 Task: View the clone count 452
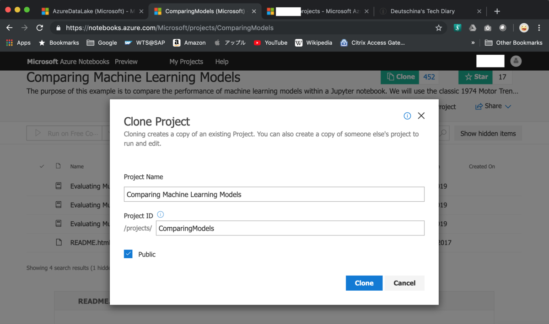tap(429, 77)
